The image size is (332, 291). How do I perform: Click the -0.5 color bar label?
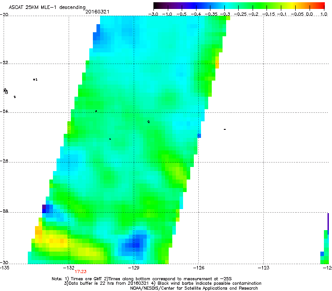[181, 14]
